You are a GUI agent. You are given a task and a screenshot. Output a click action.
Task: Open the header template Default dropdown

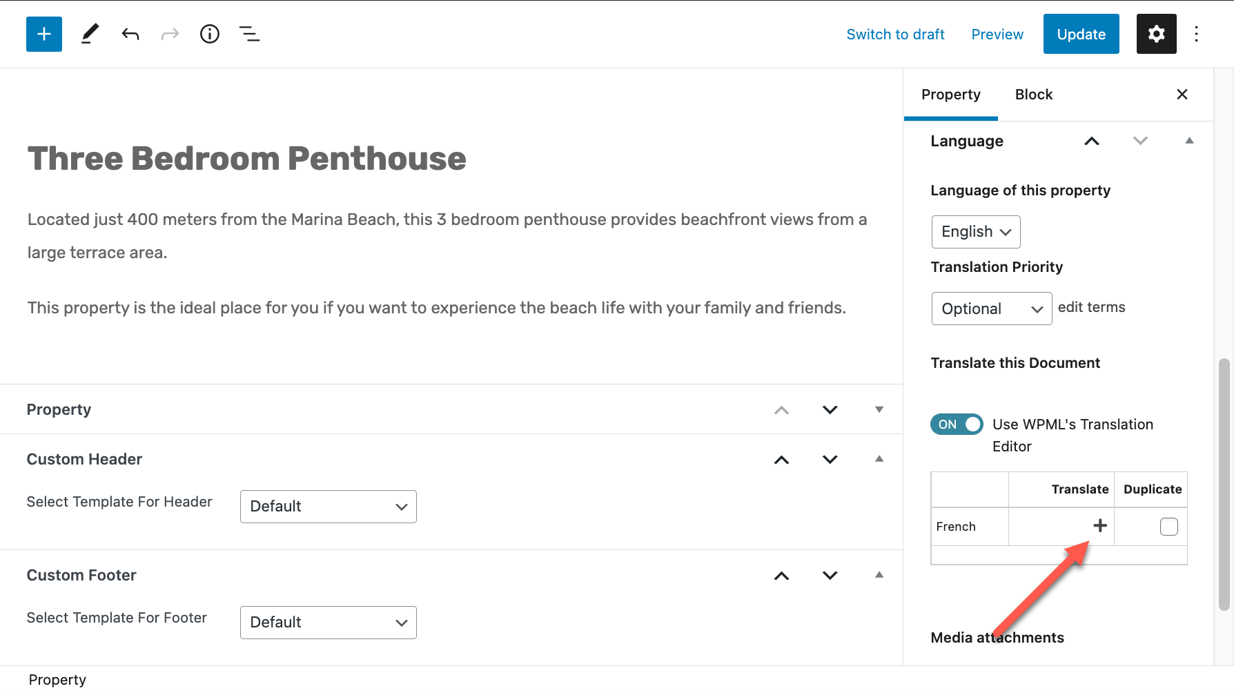pos(329,507)
